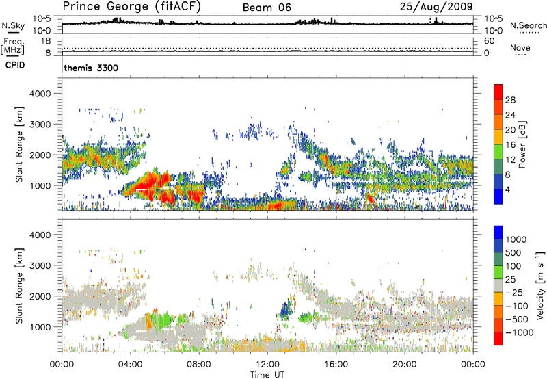The image size is (547, 379).
Task: Click the '4' tick on power scale
Action: coord(507,190)
